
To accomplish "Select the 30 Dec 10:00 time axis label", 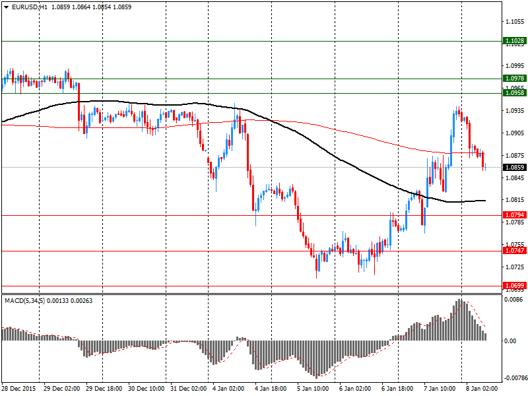I will 146,389.
